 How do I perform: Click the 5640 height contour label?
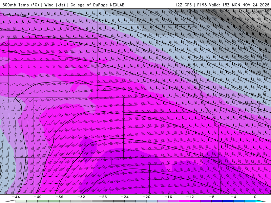pos(22,16)
